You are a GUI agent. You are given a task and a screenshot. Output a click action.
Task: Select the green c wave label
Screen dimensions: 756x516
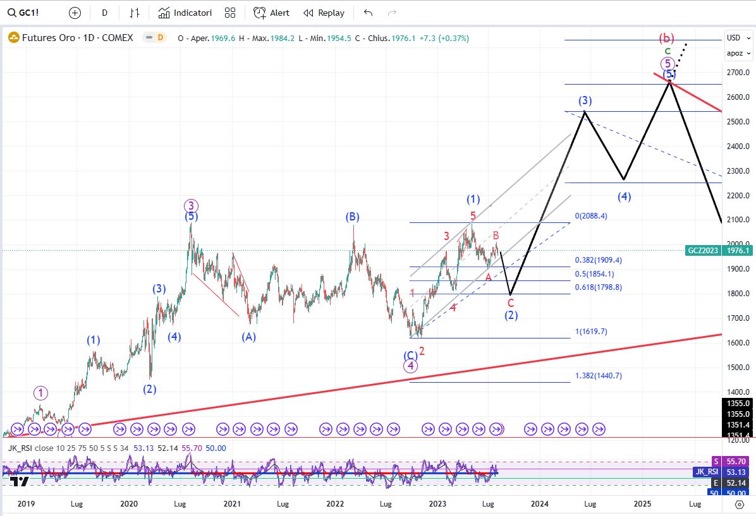[x=668, y=51]
